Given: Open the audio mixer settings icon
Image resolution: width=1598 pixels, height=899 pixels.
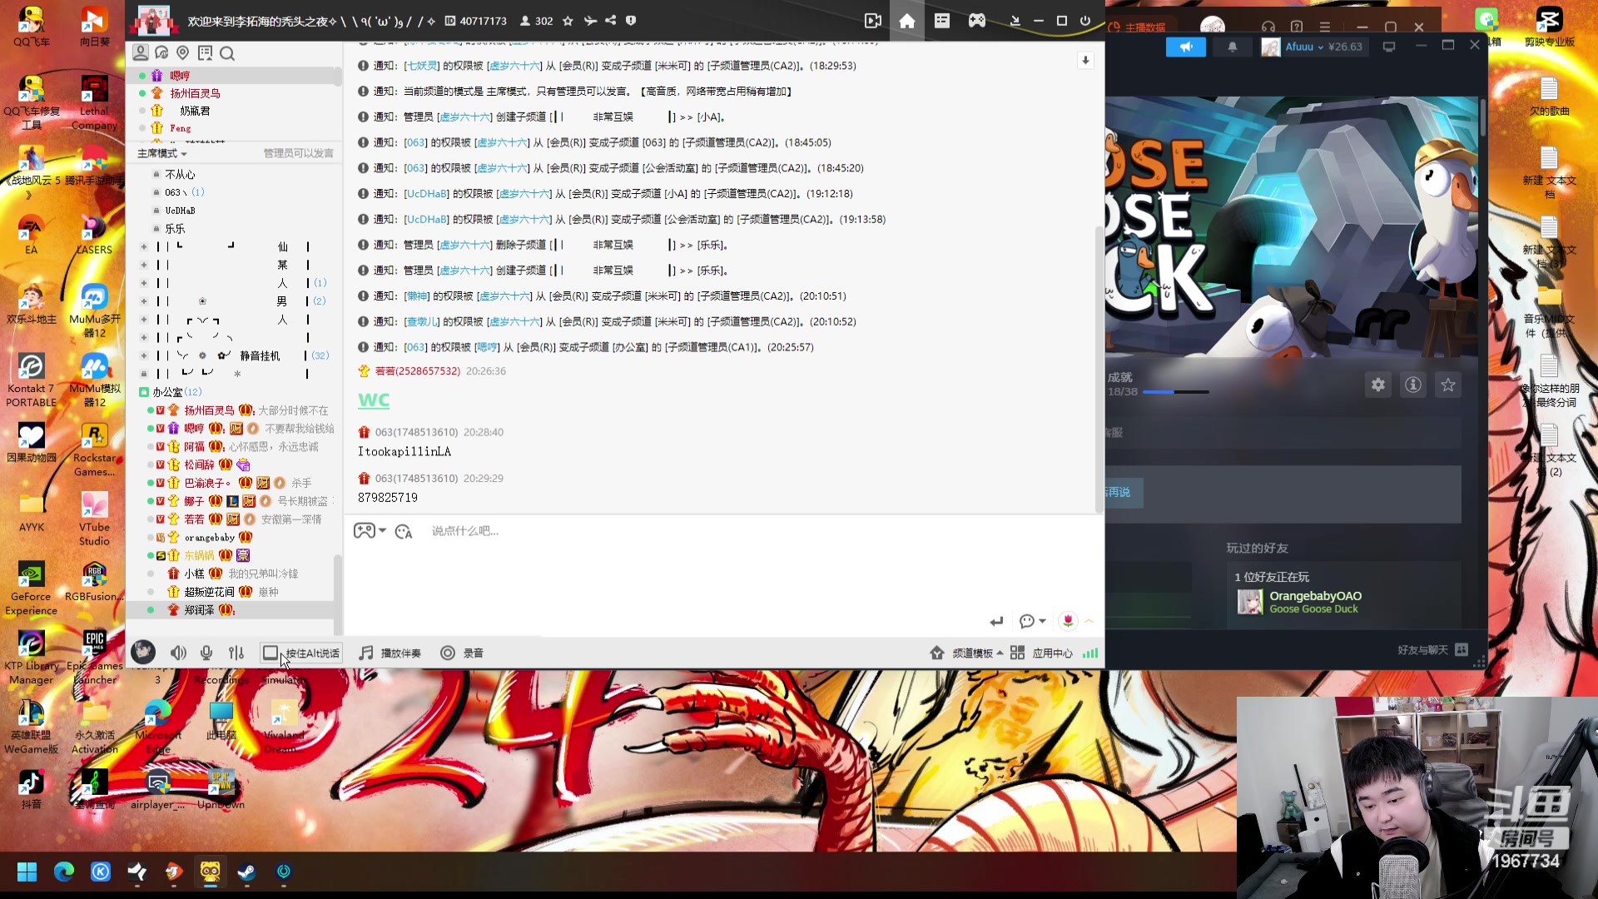Looking at the screenshot, I should tap(236, 653).
